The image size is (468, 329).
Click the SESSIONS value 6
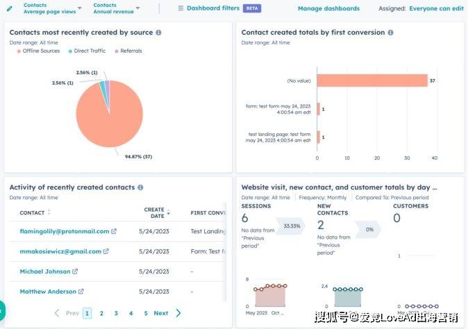coord(244,218)
